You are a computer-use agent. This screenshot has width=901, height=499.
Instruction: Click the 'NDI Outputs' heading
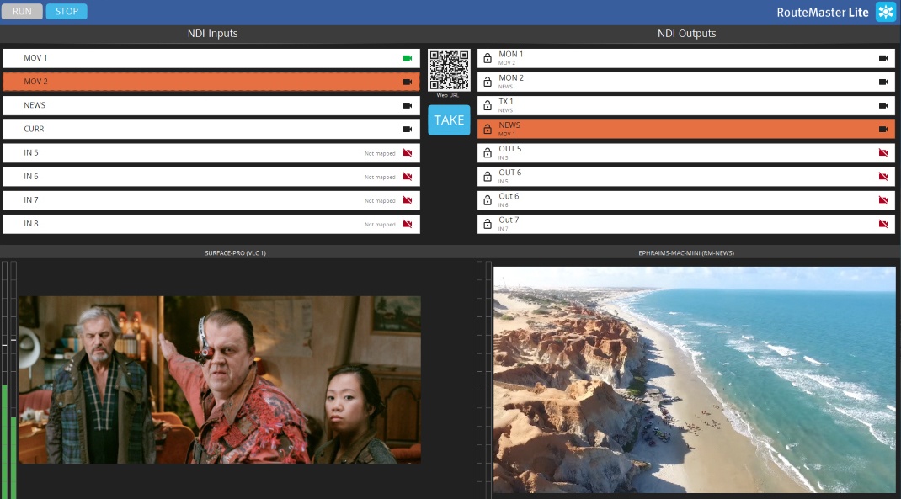click(686, 34)
